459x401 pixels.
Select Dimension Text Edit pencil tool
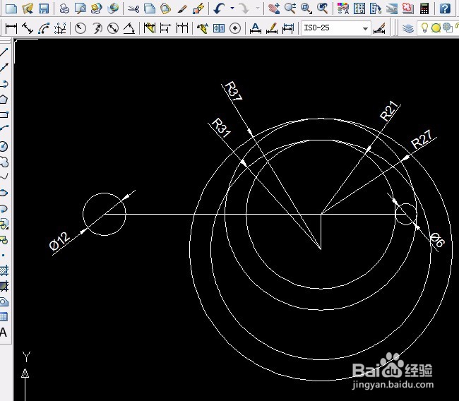click(x=272, y=28)
